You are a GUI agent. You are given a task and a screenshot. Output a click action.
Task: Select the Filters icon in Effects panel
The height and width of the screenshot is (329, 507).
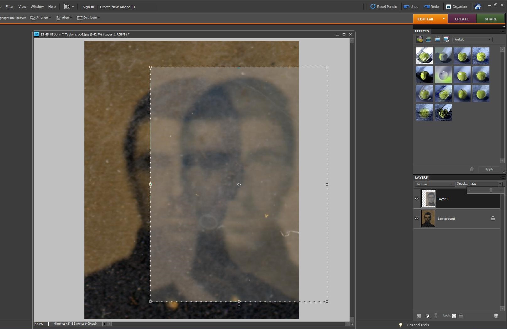(x=419, y=39)
